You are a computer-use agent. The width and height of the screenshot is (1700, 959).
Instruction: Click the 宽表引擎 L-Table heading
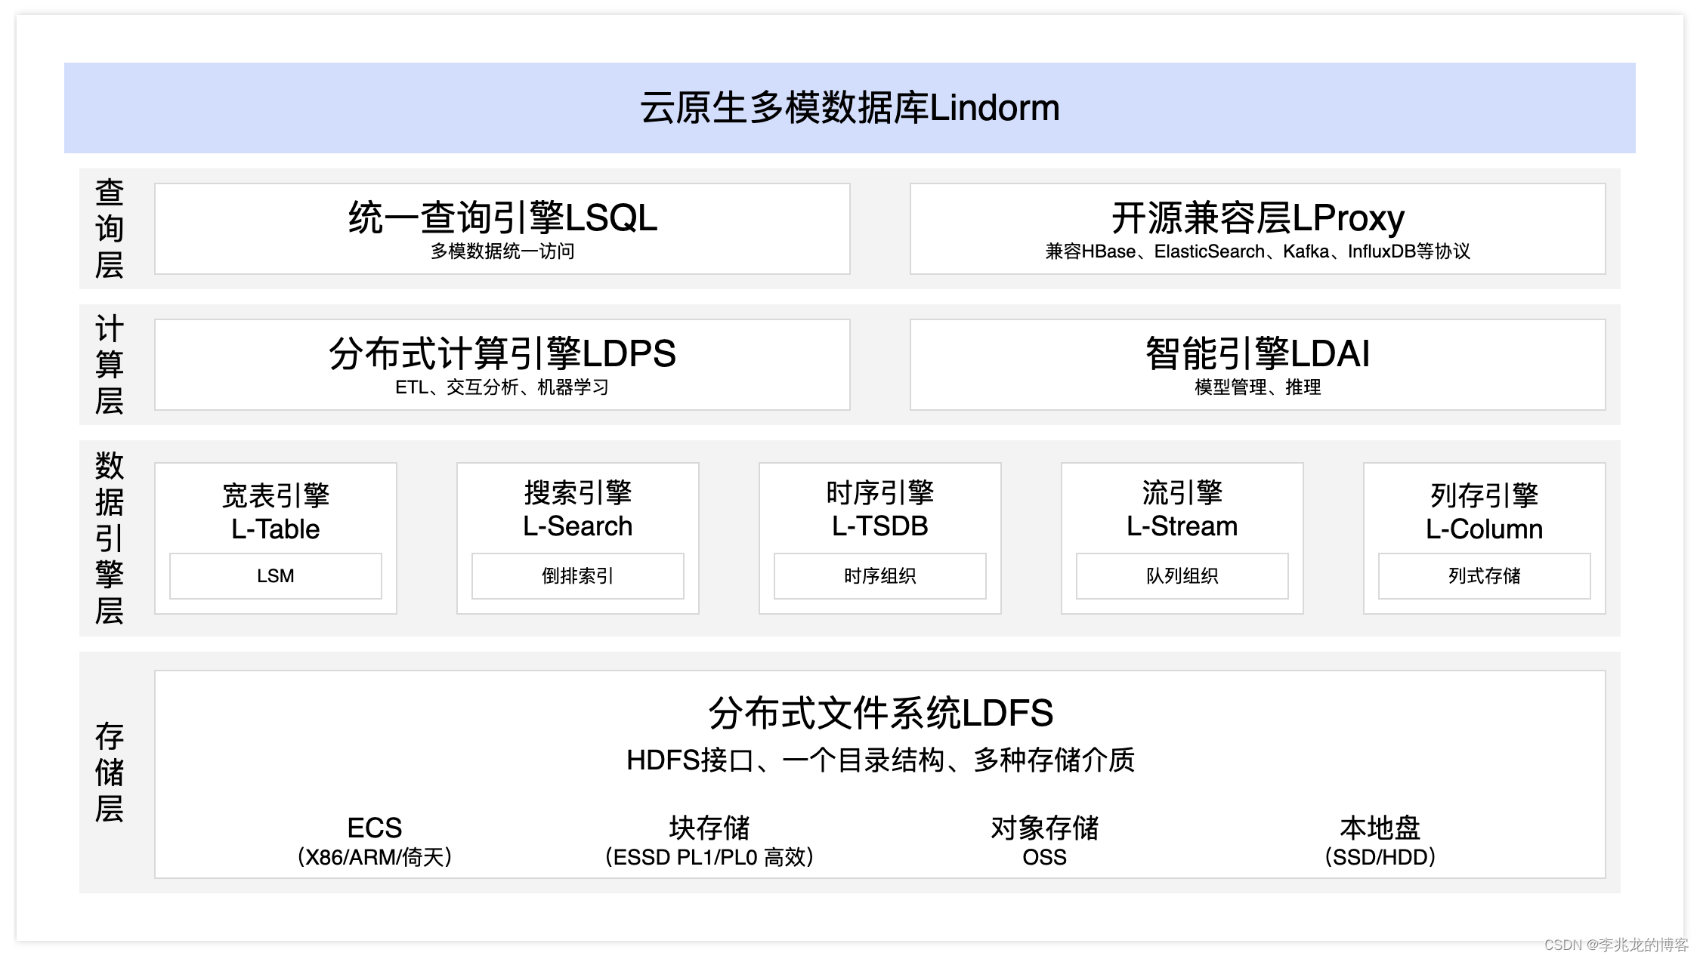[276, 512]
